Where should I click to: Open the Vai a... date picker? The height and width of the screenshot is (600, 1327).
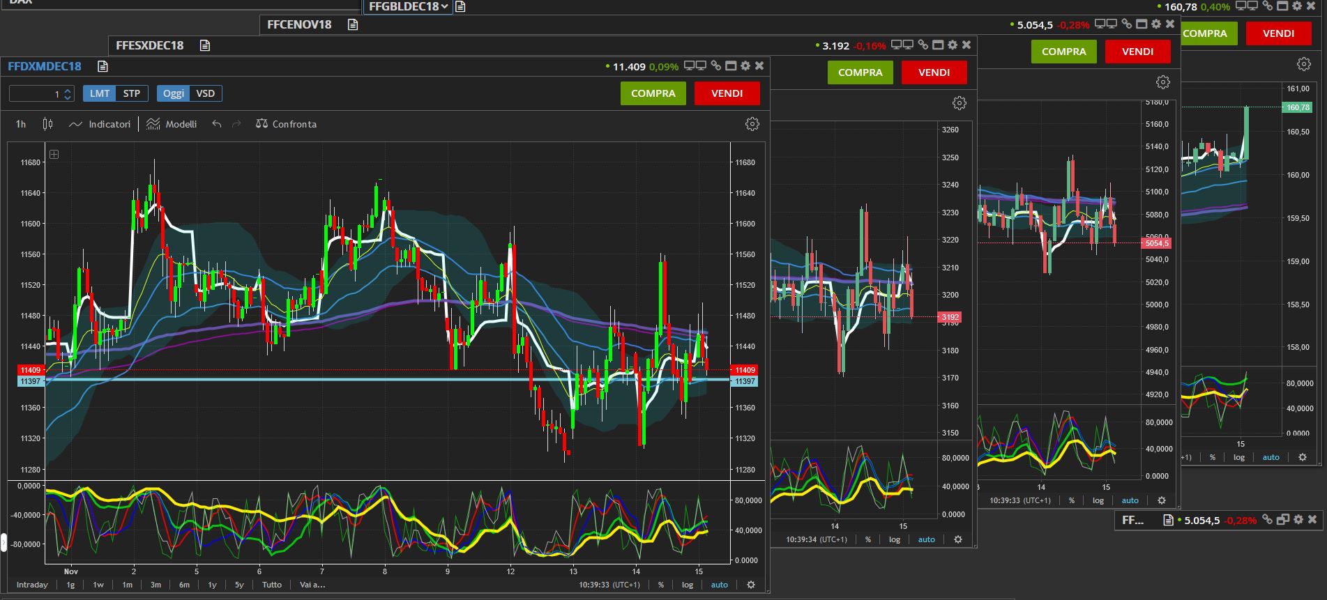(x=312, y=585)
